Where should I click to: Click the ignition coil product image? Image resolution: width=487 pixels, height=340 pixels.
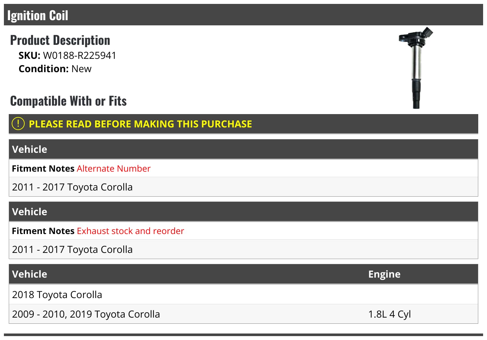[416, 68]
